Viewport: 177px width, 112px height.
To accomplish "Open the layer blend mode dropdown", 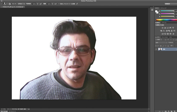I will pos(161,43).
